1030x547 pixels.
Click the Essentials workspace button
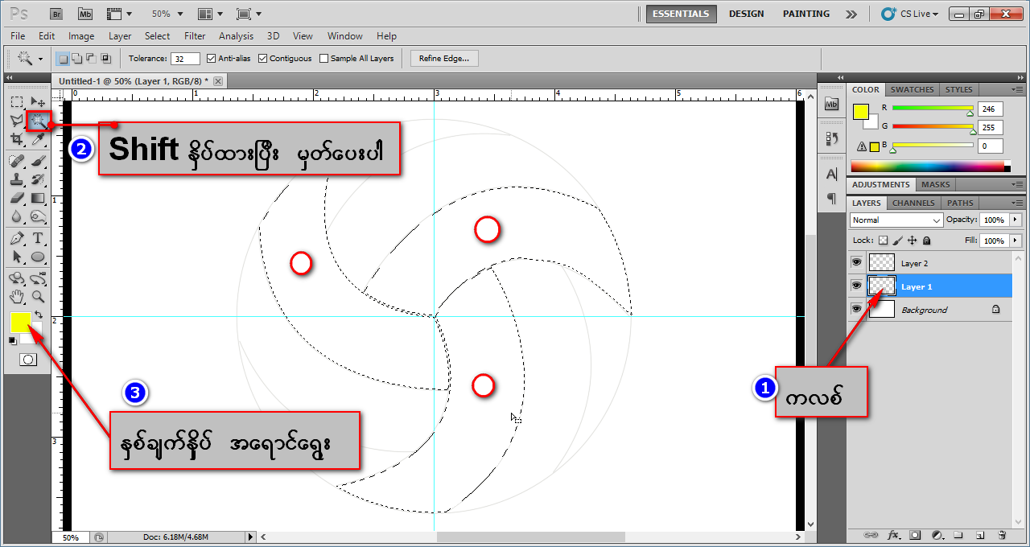(681, 14)
